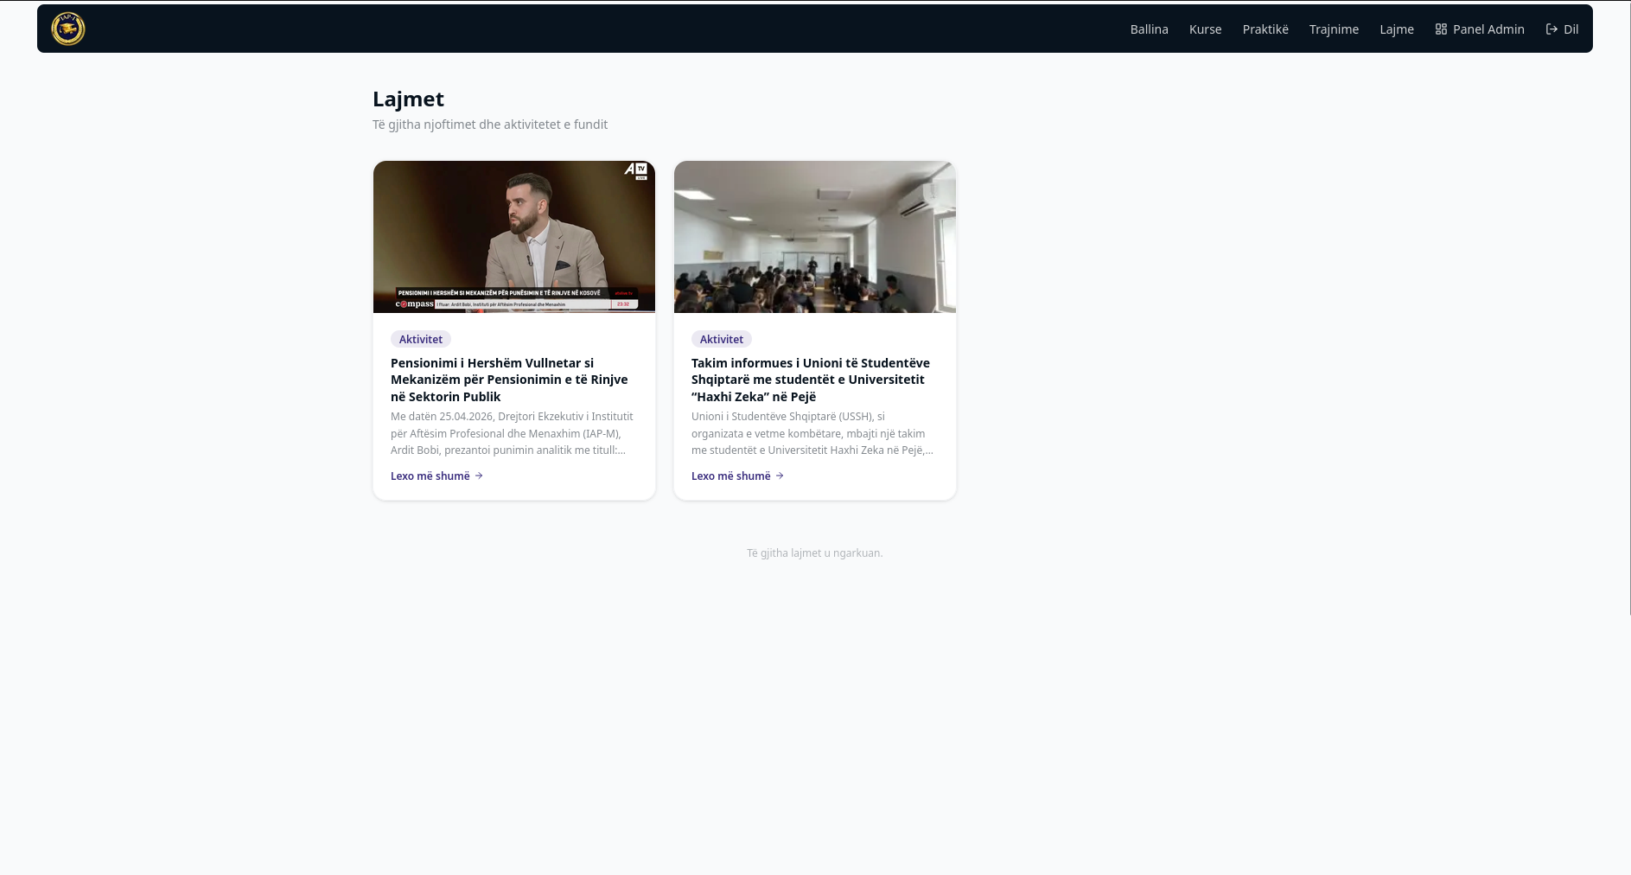1631x875 pixels.
Task: Open the TV interview news thumbnail
Action: pos(514,237)
